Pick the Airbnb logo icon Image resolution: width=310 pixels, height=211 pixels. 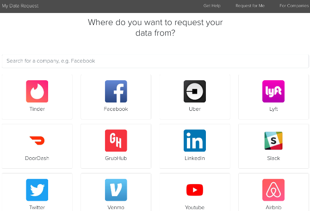pos(273,190)
